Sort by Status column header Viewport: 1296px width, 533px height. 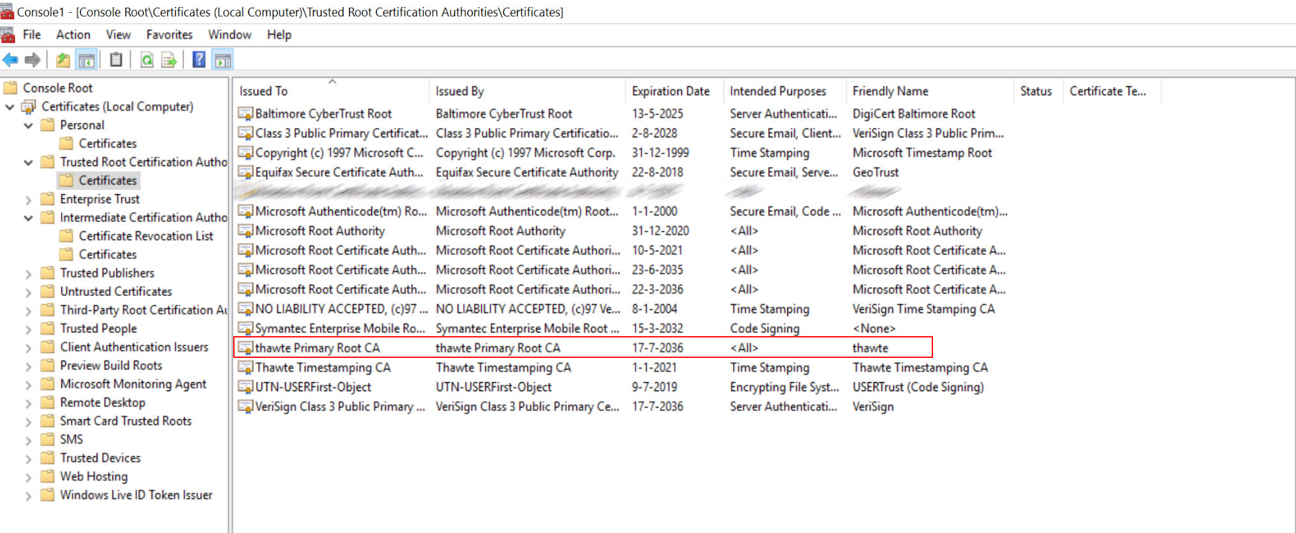pyautogui.click(x=1038, y=91)
